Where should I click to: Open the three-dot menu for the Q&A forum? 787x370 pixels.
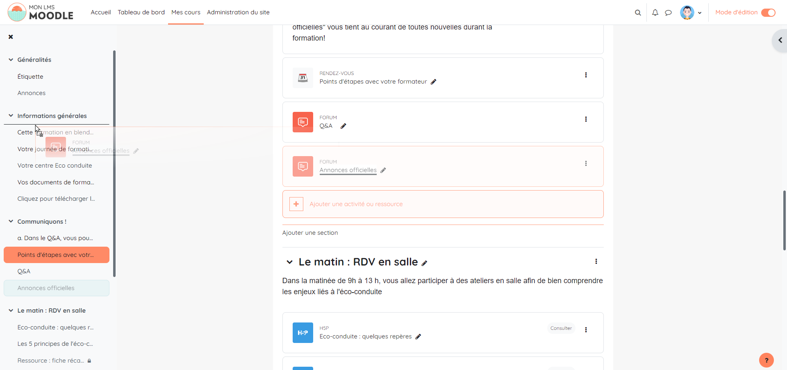click(586, 119)
